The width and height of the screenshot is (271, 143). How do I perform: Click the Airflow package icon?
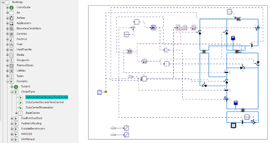tap(11, 18)
